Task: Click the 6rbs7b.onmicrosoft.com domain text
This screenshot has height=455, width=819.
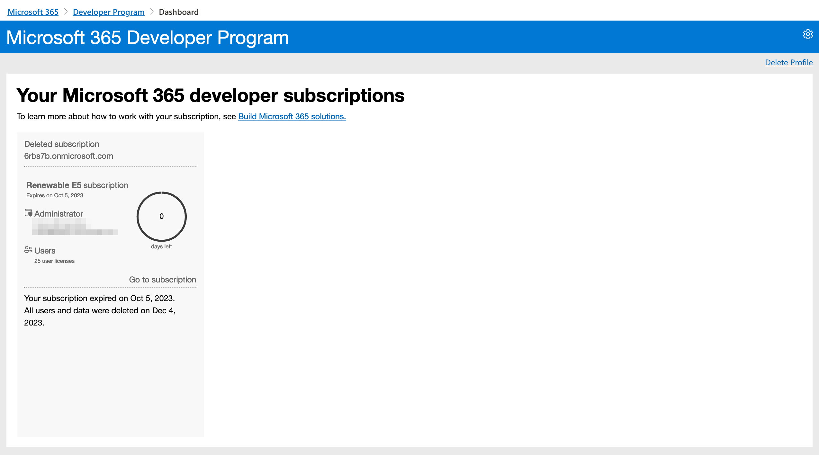Action: (x=69, y=156)
